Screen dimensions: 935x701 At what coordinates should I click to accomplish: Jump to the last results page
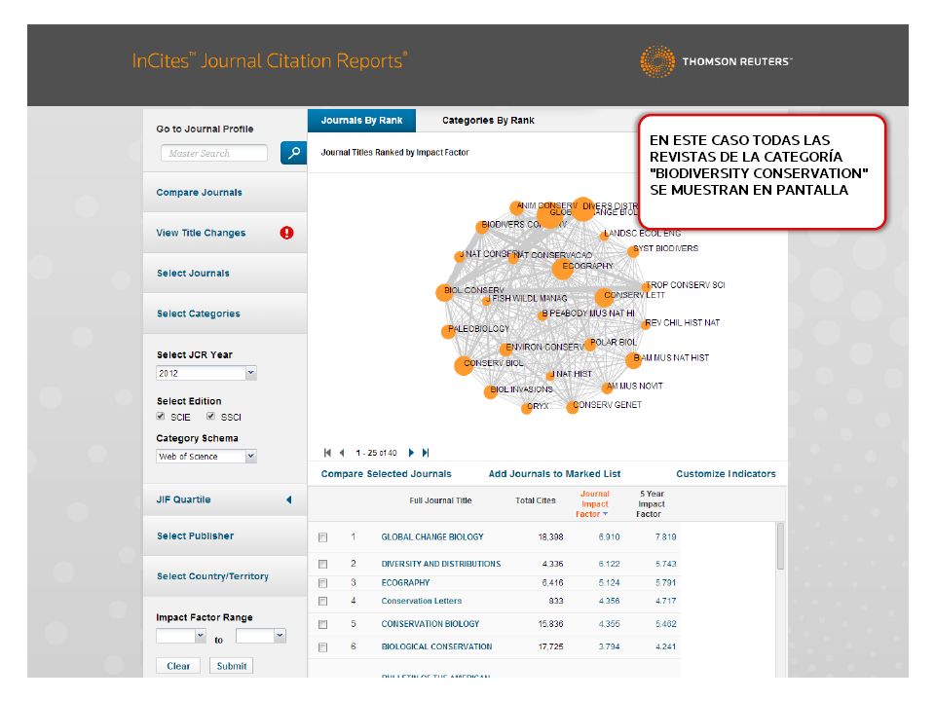click(x=426, y=453)
